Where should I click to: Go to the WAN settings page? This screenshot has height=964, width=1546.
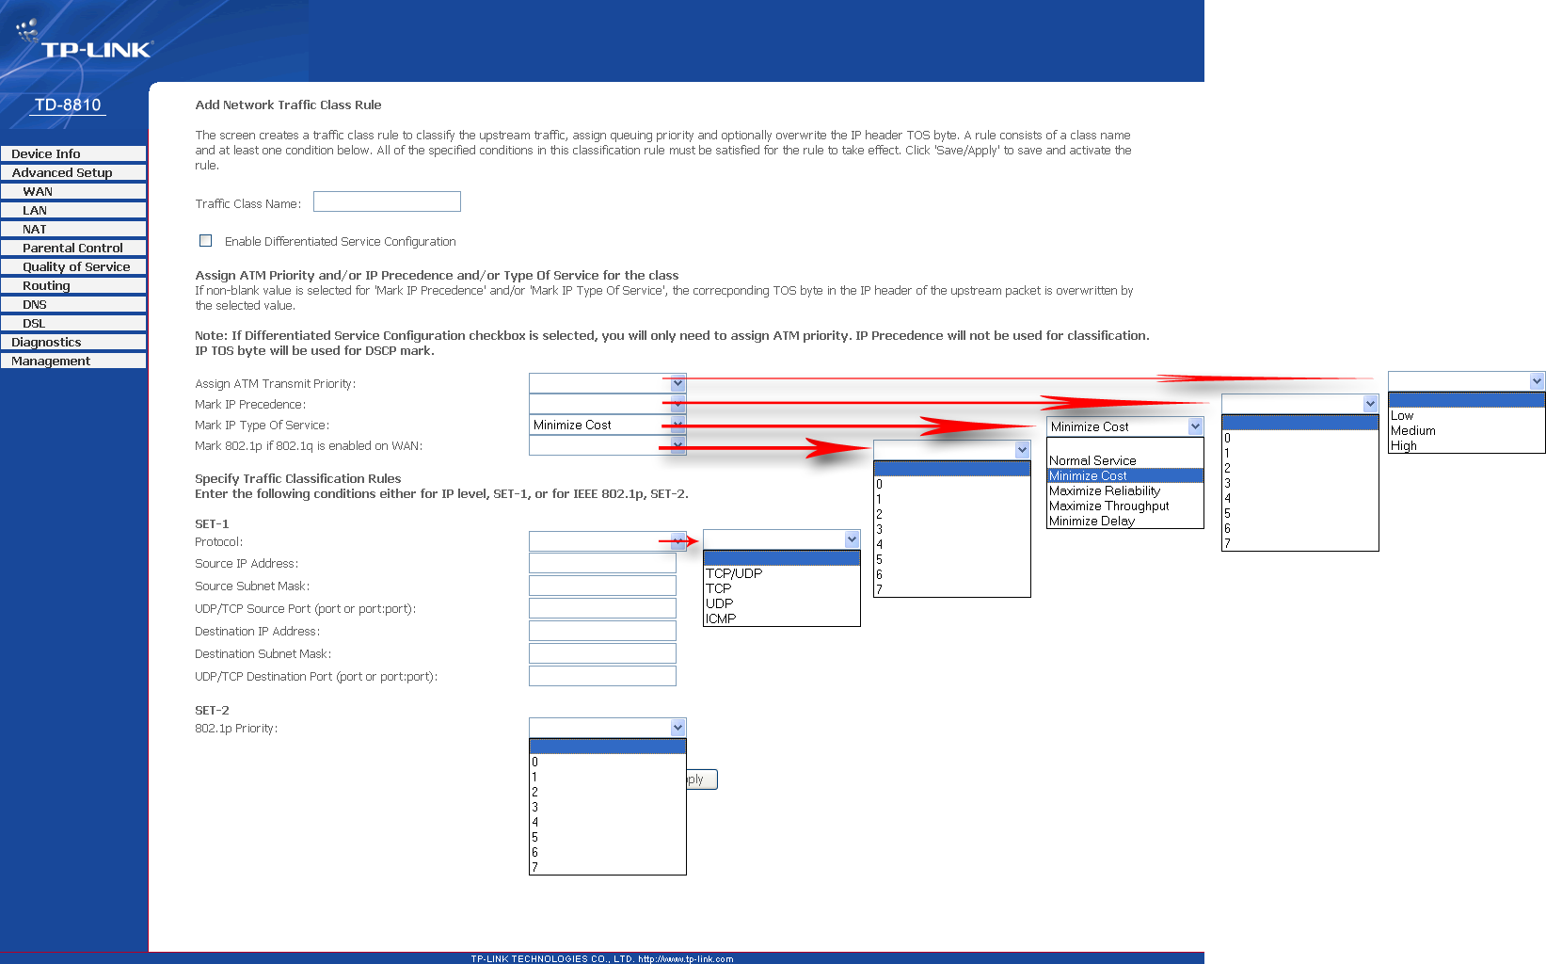pos(73,191)
